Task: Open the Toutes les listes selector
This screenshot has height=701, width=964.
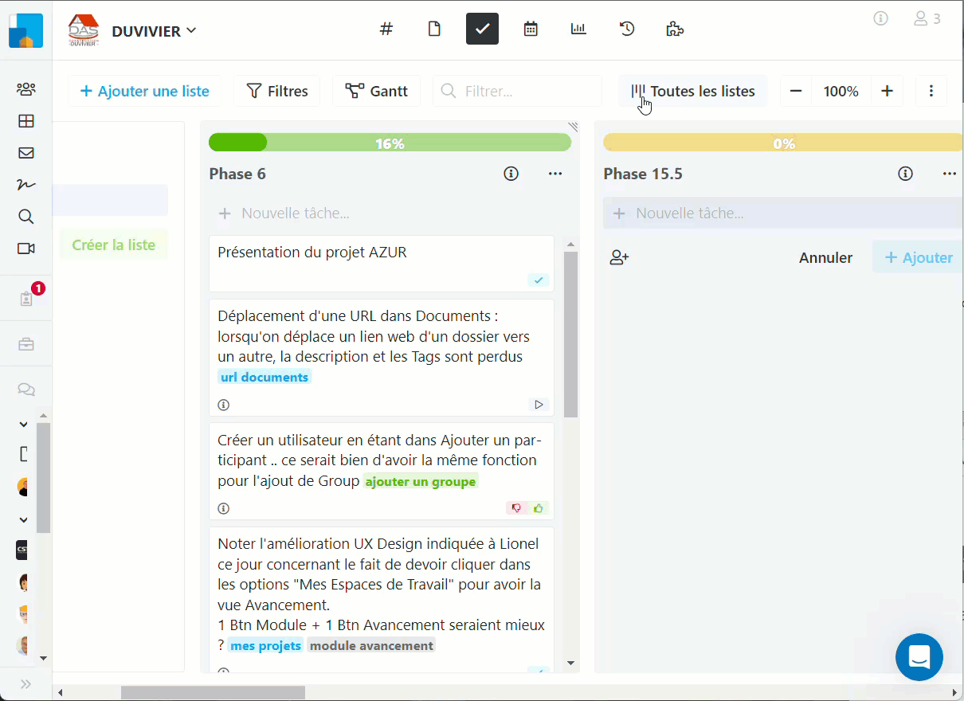Action: [693, 91]
